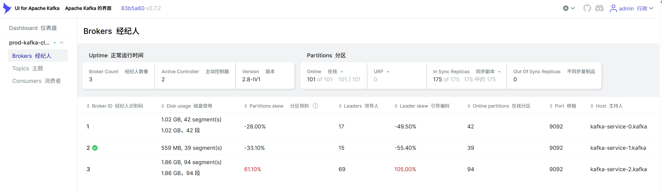
Task: Click the admin user profile icon
Action: 613,8
